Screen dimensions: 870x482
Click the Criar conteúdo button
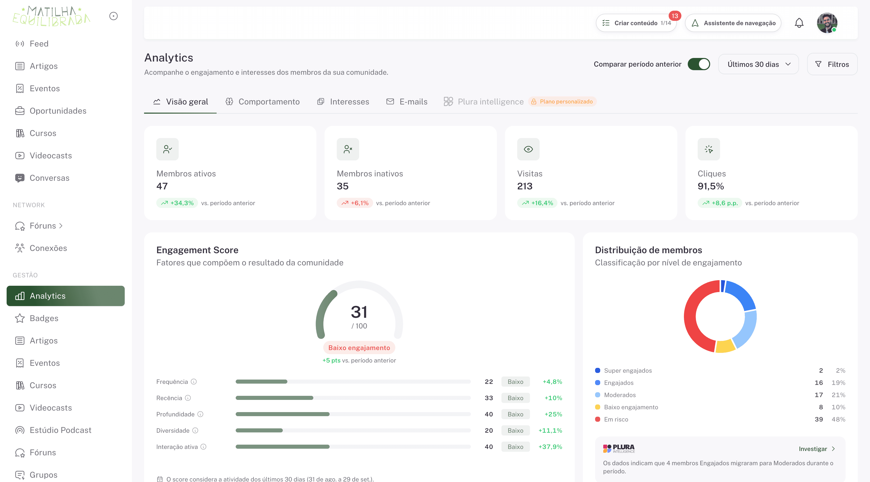pyautogui.click(x=636, y=23)
